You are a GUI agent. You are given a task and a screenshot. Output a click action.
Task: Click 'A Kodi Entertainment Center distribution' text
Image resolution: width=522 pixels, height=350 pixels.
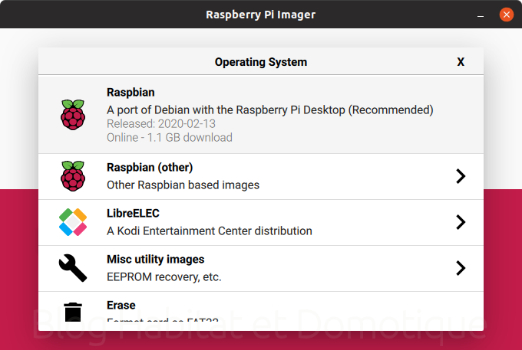pyautogui.click(x=209, y=231)
